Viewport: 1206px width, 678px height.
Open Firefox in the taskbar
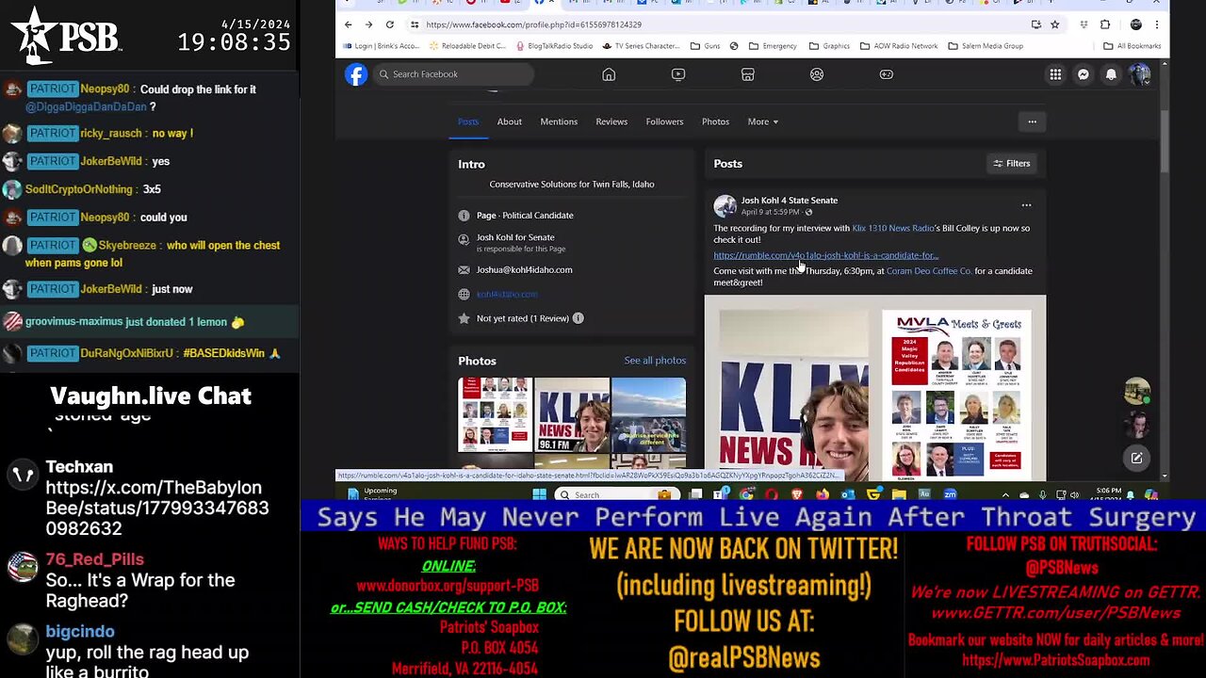click(823, 494)
